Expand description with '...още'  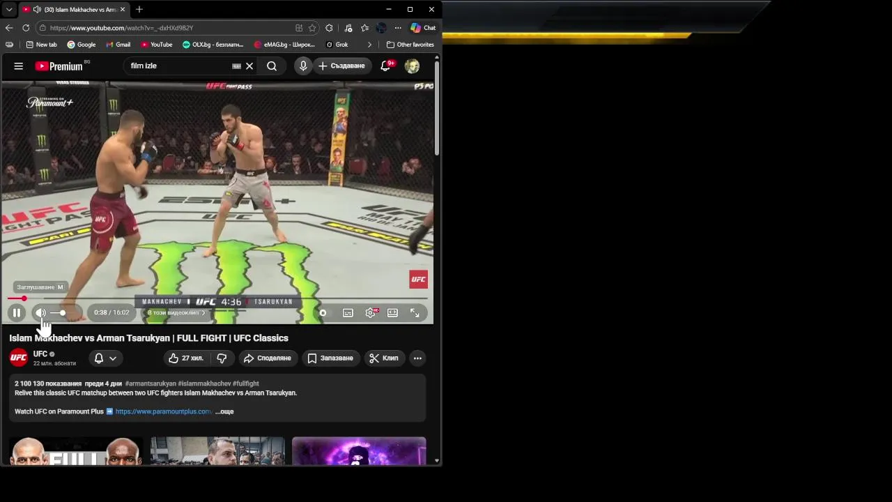[224, 412]
